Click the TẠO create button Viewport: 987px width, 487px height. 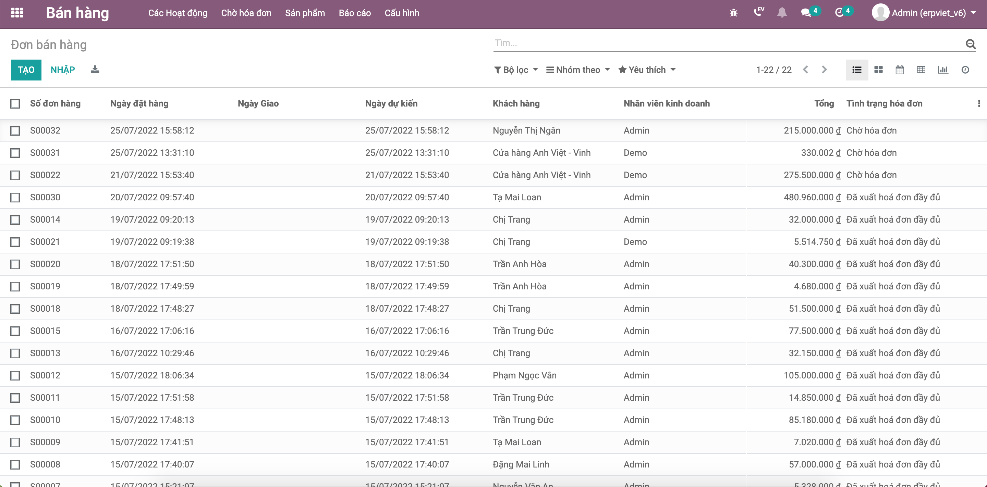click(x=26, y=70)
